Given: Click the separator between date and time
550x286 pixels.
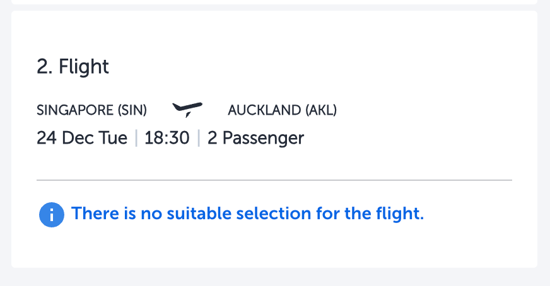Looking at the screenshot, I should (136, 138).
